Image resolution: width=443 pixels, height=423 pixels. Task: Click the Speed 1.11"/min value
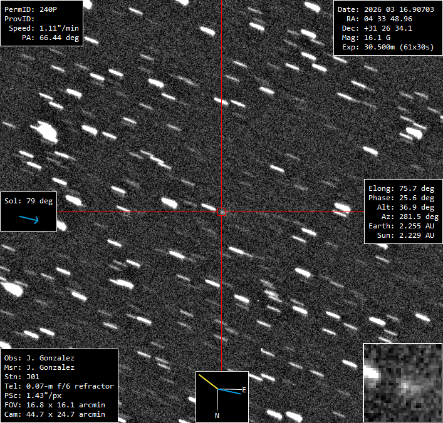click(41, 29)
